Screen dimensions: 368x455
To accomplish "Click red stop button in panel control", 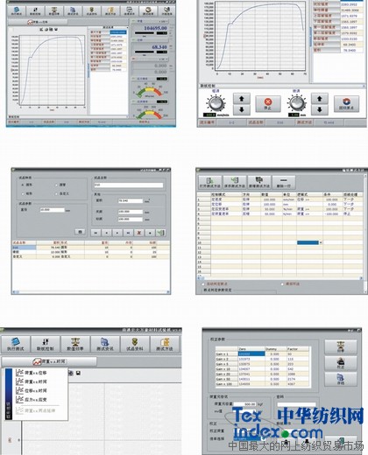I will click(x=268, y=103).
